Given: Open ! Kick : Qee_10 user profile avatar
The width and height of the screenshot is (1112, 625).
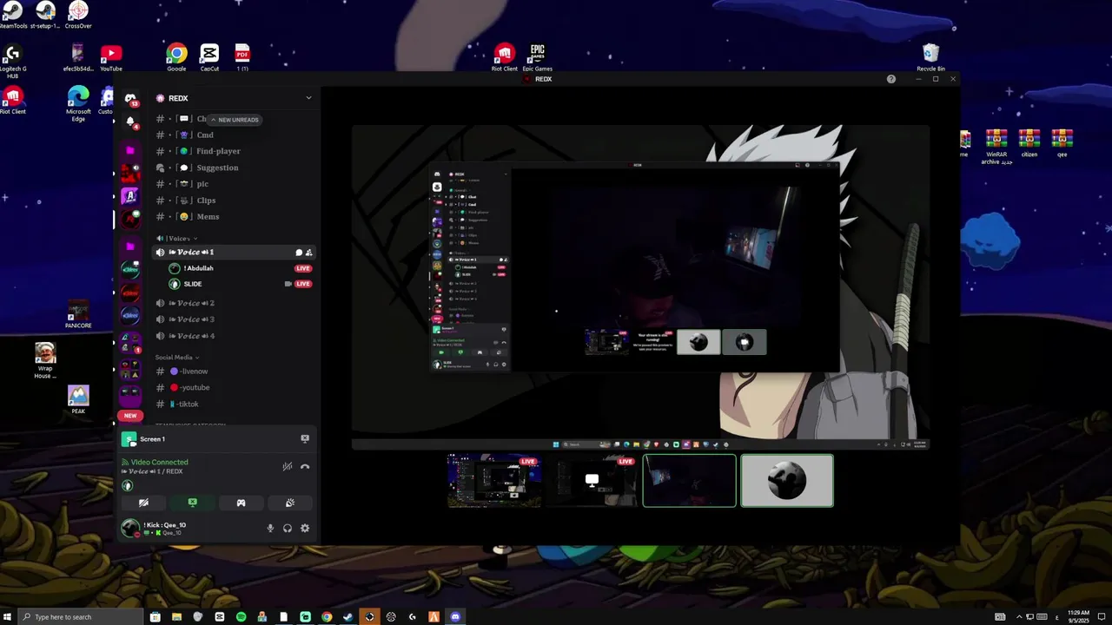Looking at the screenshot, I should click(x=130, y=528).
